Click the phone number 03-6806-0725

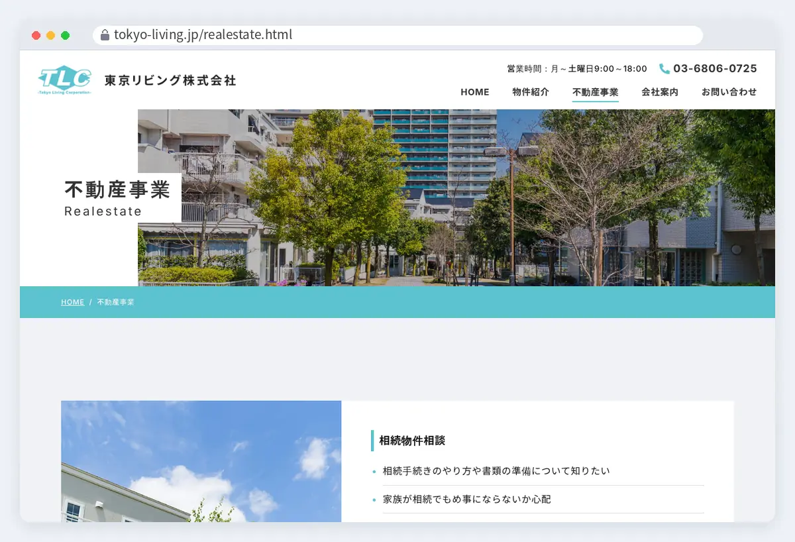[x=715, y=68]
